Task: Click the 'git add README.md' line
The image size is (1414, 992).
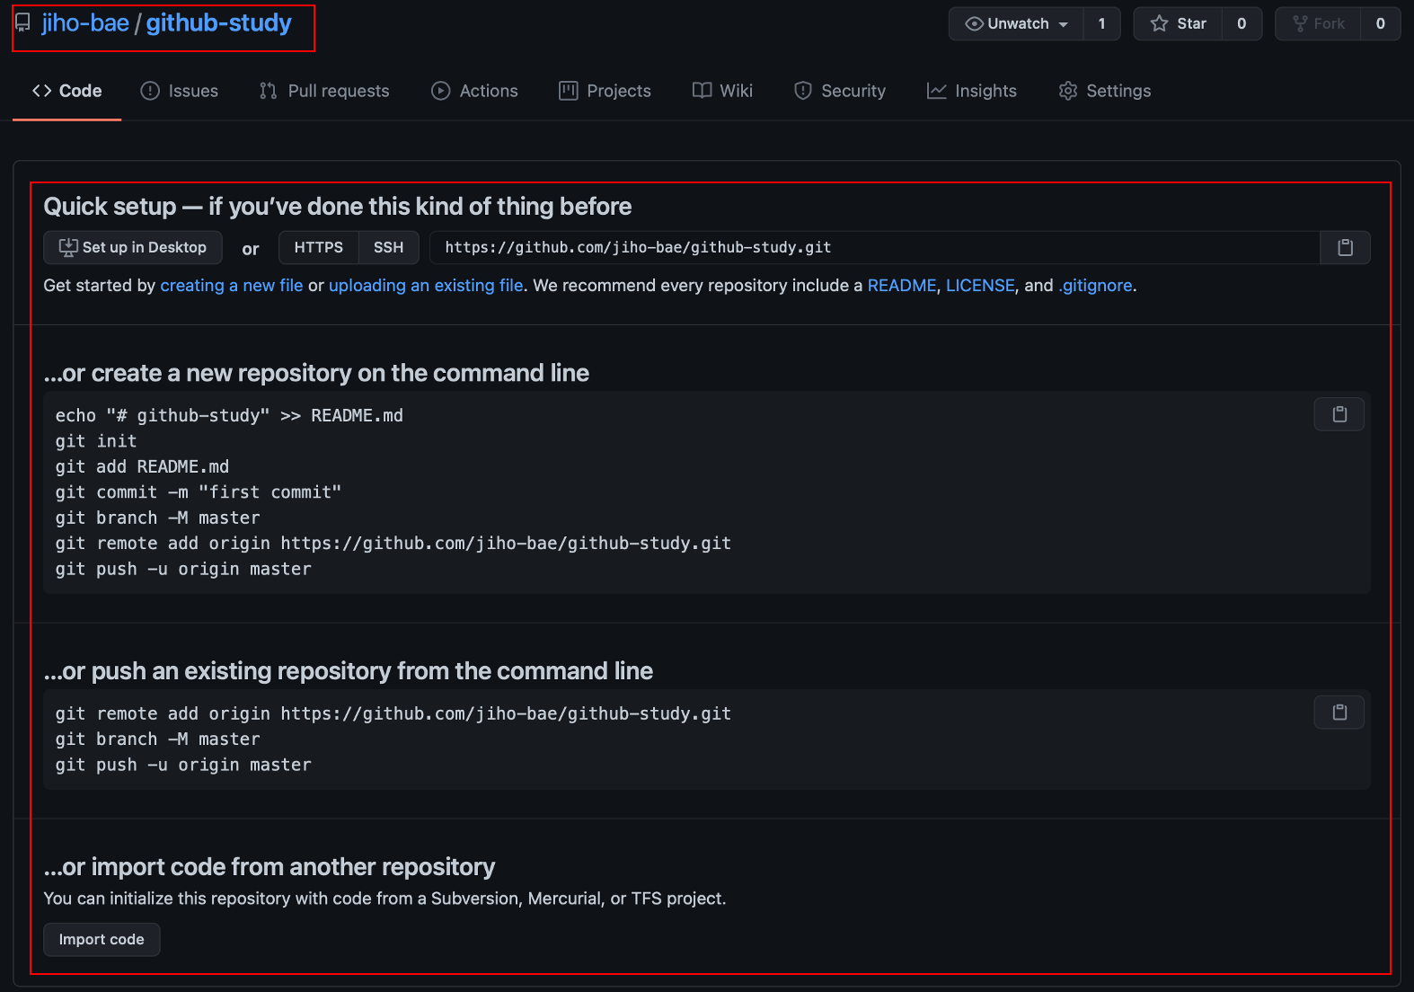Action: coord(142,466)
